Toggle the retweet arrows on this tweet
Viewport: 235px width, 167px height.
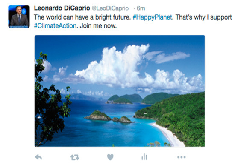click(x=75, y=157)
